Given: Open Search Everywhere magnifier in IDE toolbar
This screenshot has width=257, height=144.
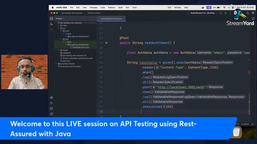Looking at the screenshot, I should coord(247,13).
